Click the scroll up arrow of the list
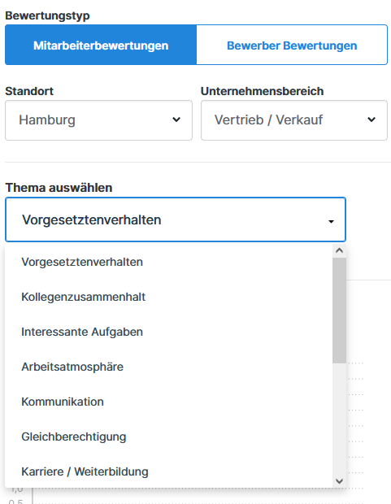Viewport: 391px width, 504px height. click(339, 250)
